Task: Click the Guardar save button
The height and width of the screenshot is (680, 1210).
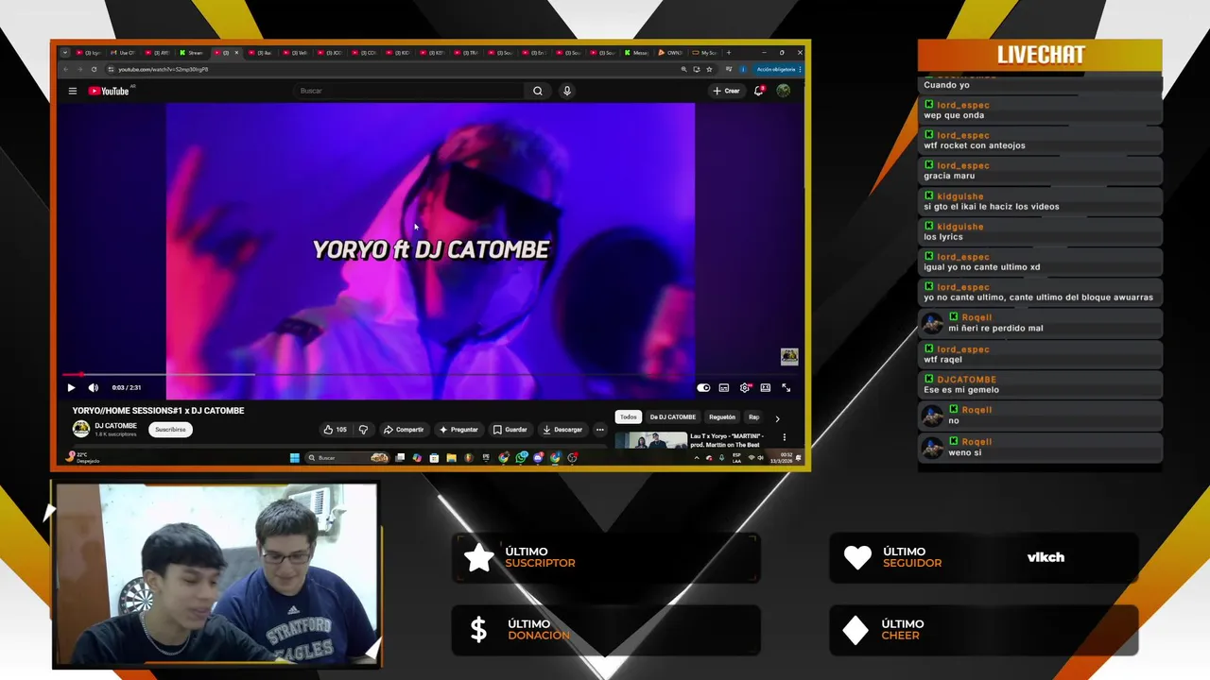Action: [510, 430]
